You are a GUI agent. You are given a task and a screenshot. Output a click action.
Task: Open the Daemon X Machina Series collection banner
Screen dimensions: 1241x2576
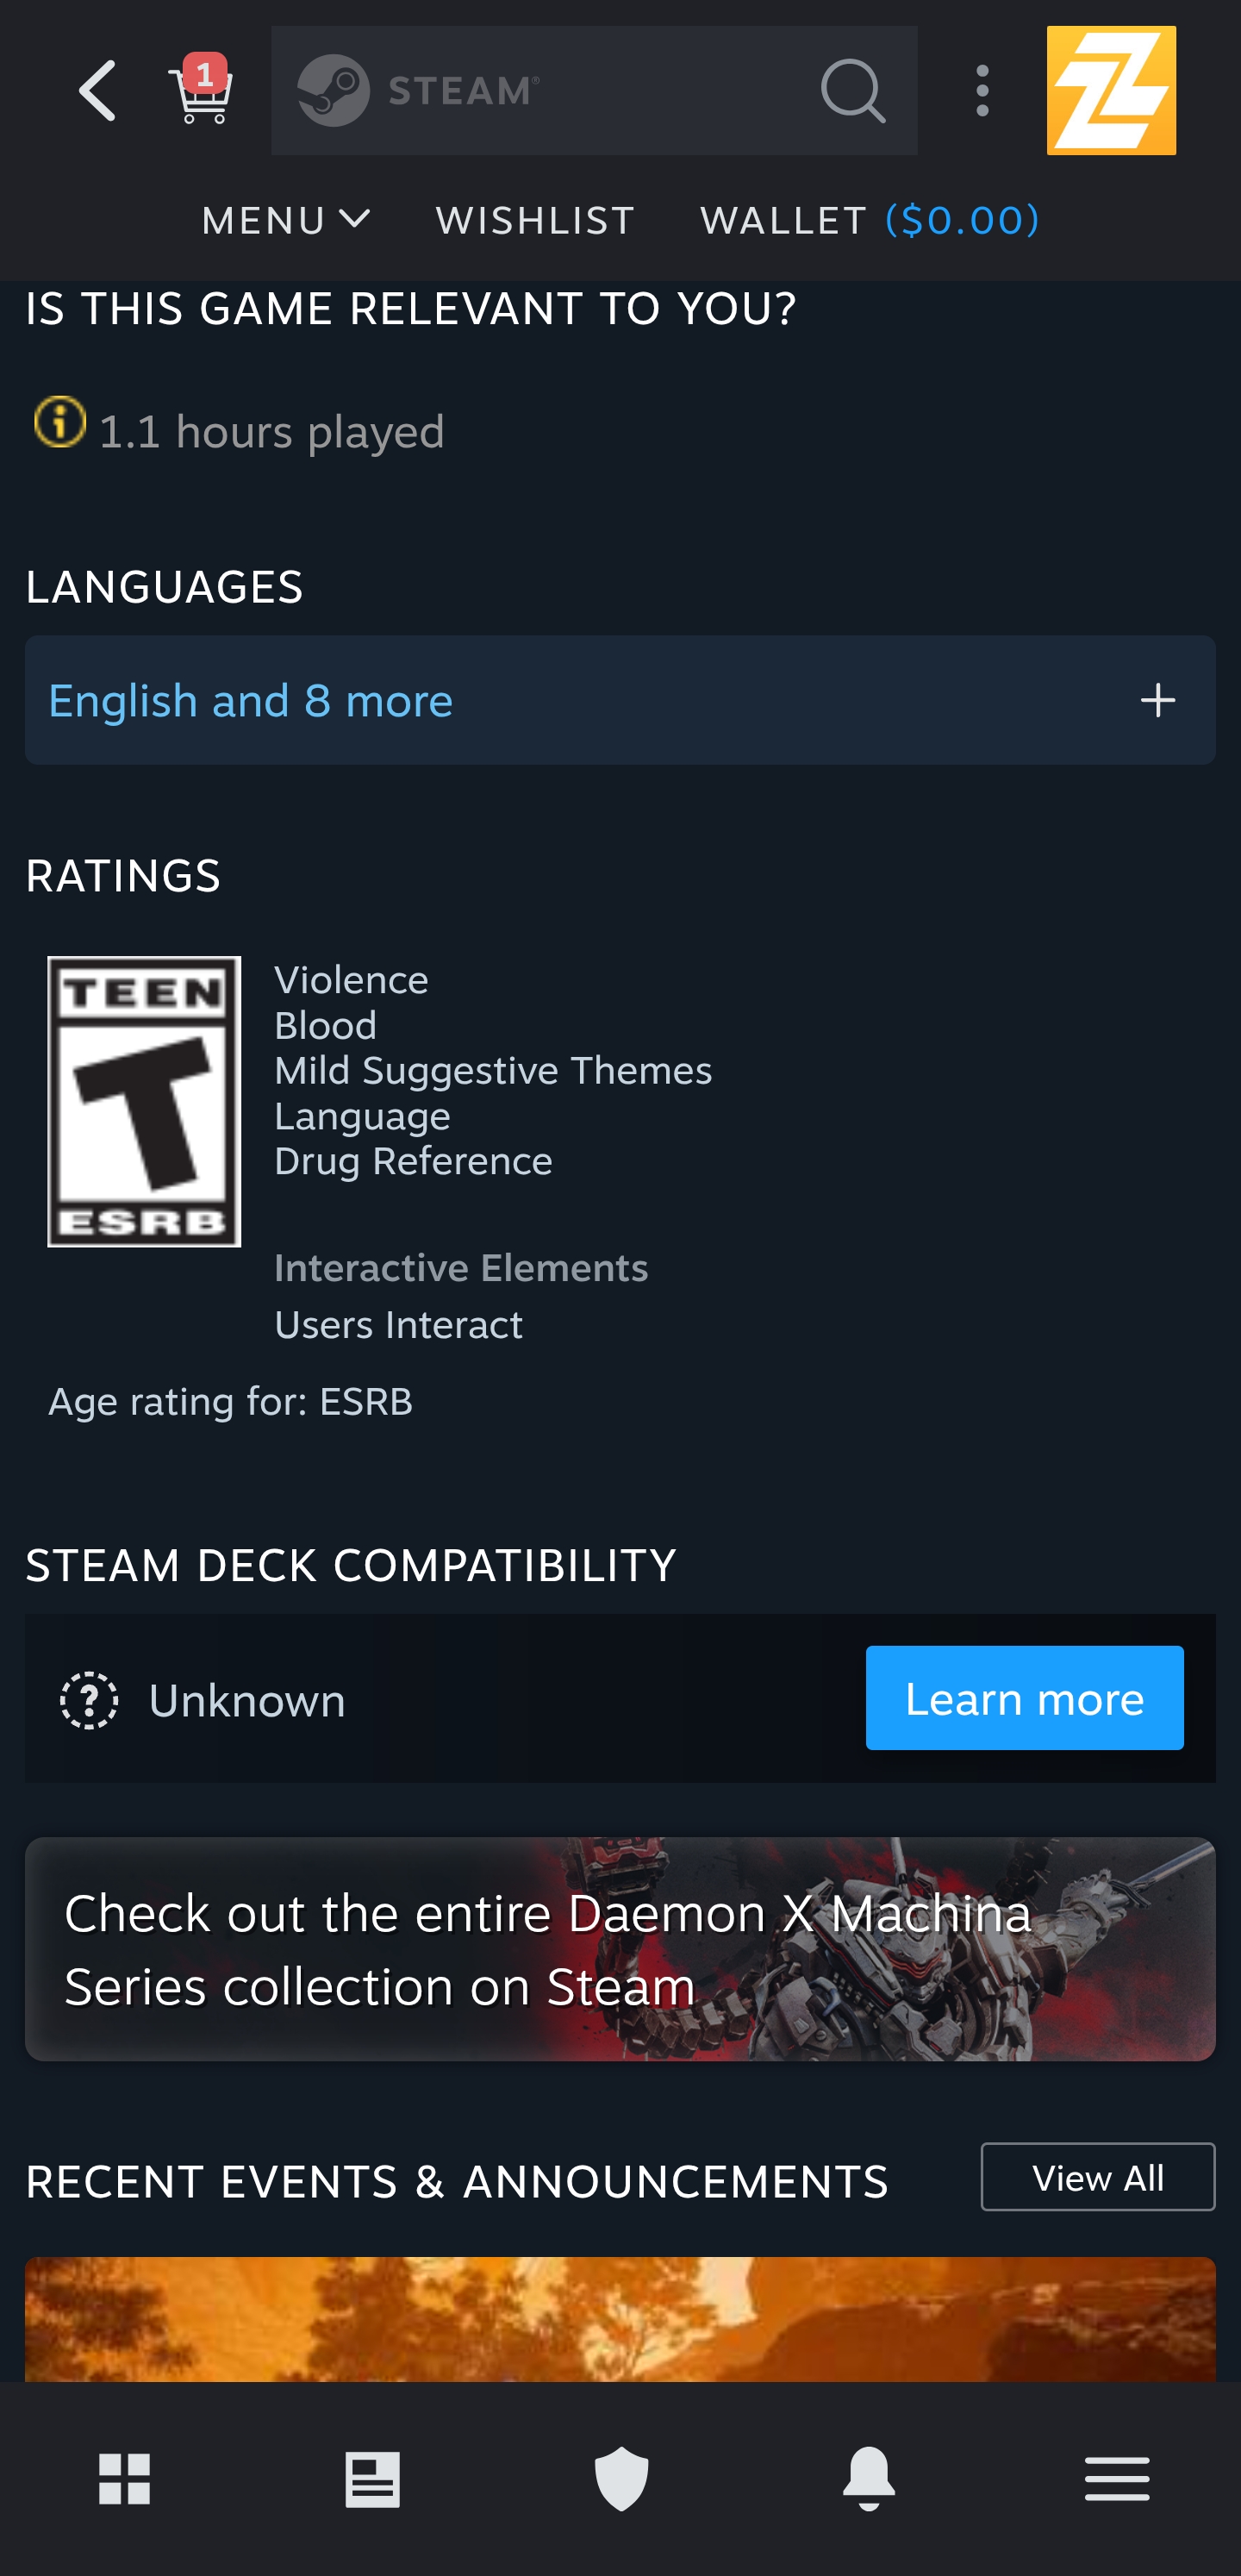(x=620, y=1949)
